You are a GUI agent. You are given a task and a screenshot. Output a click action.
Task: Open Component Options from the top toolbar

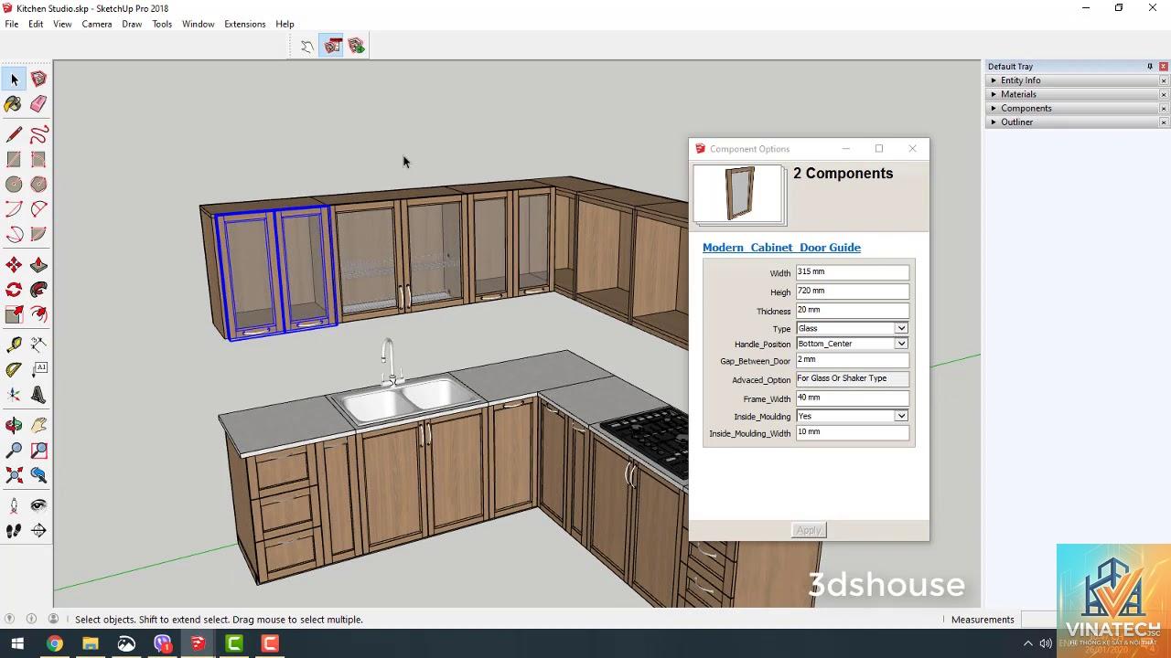[x=332, y=46]
